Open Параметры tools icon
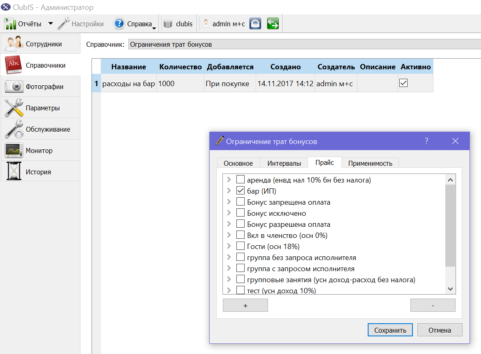 [14, 107]
